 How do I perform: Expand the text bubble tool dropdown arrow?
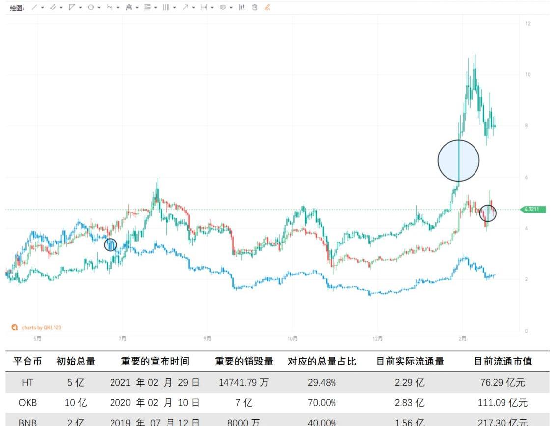[231, 7]
